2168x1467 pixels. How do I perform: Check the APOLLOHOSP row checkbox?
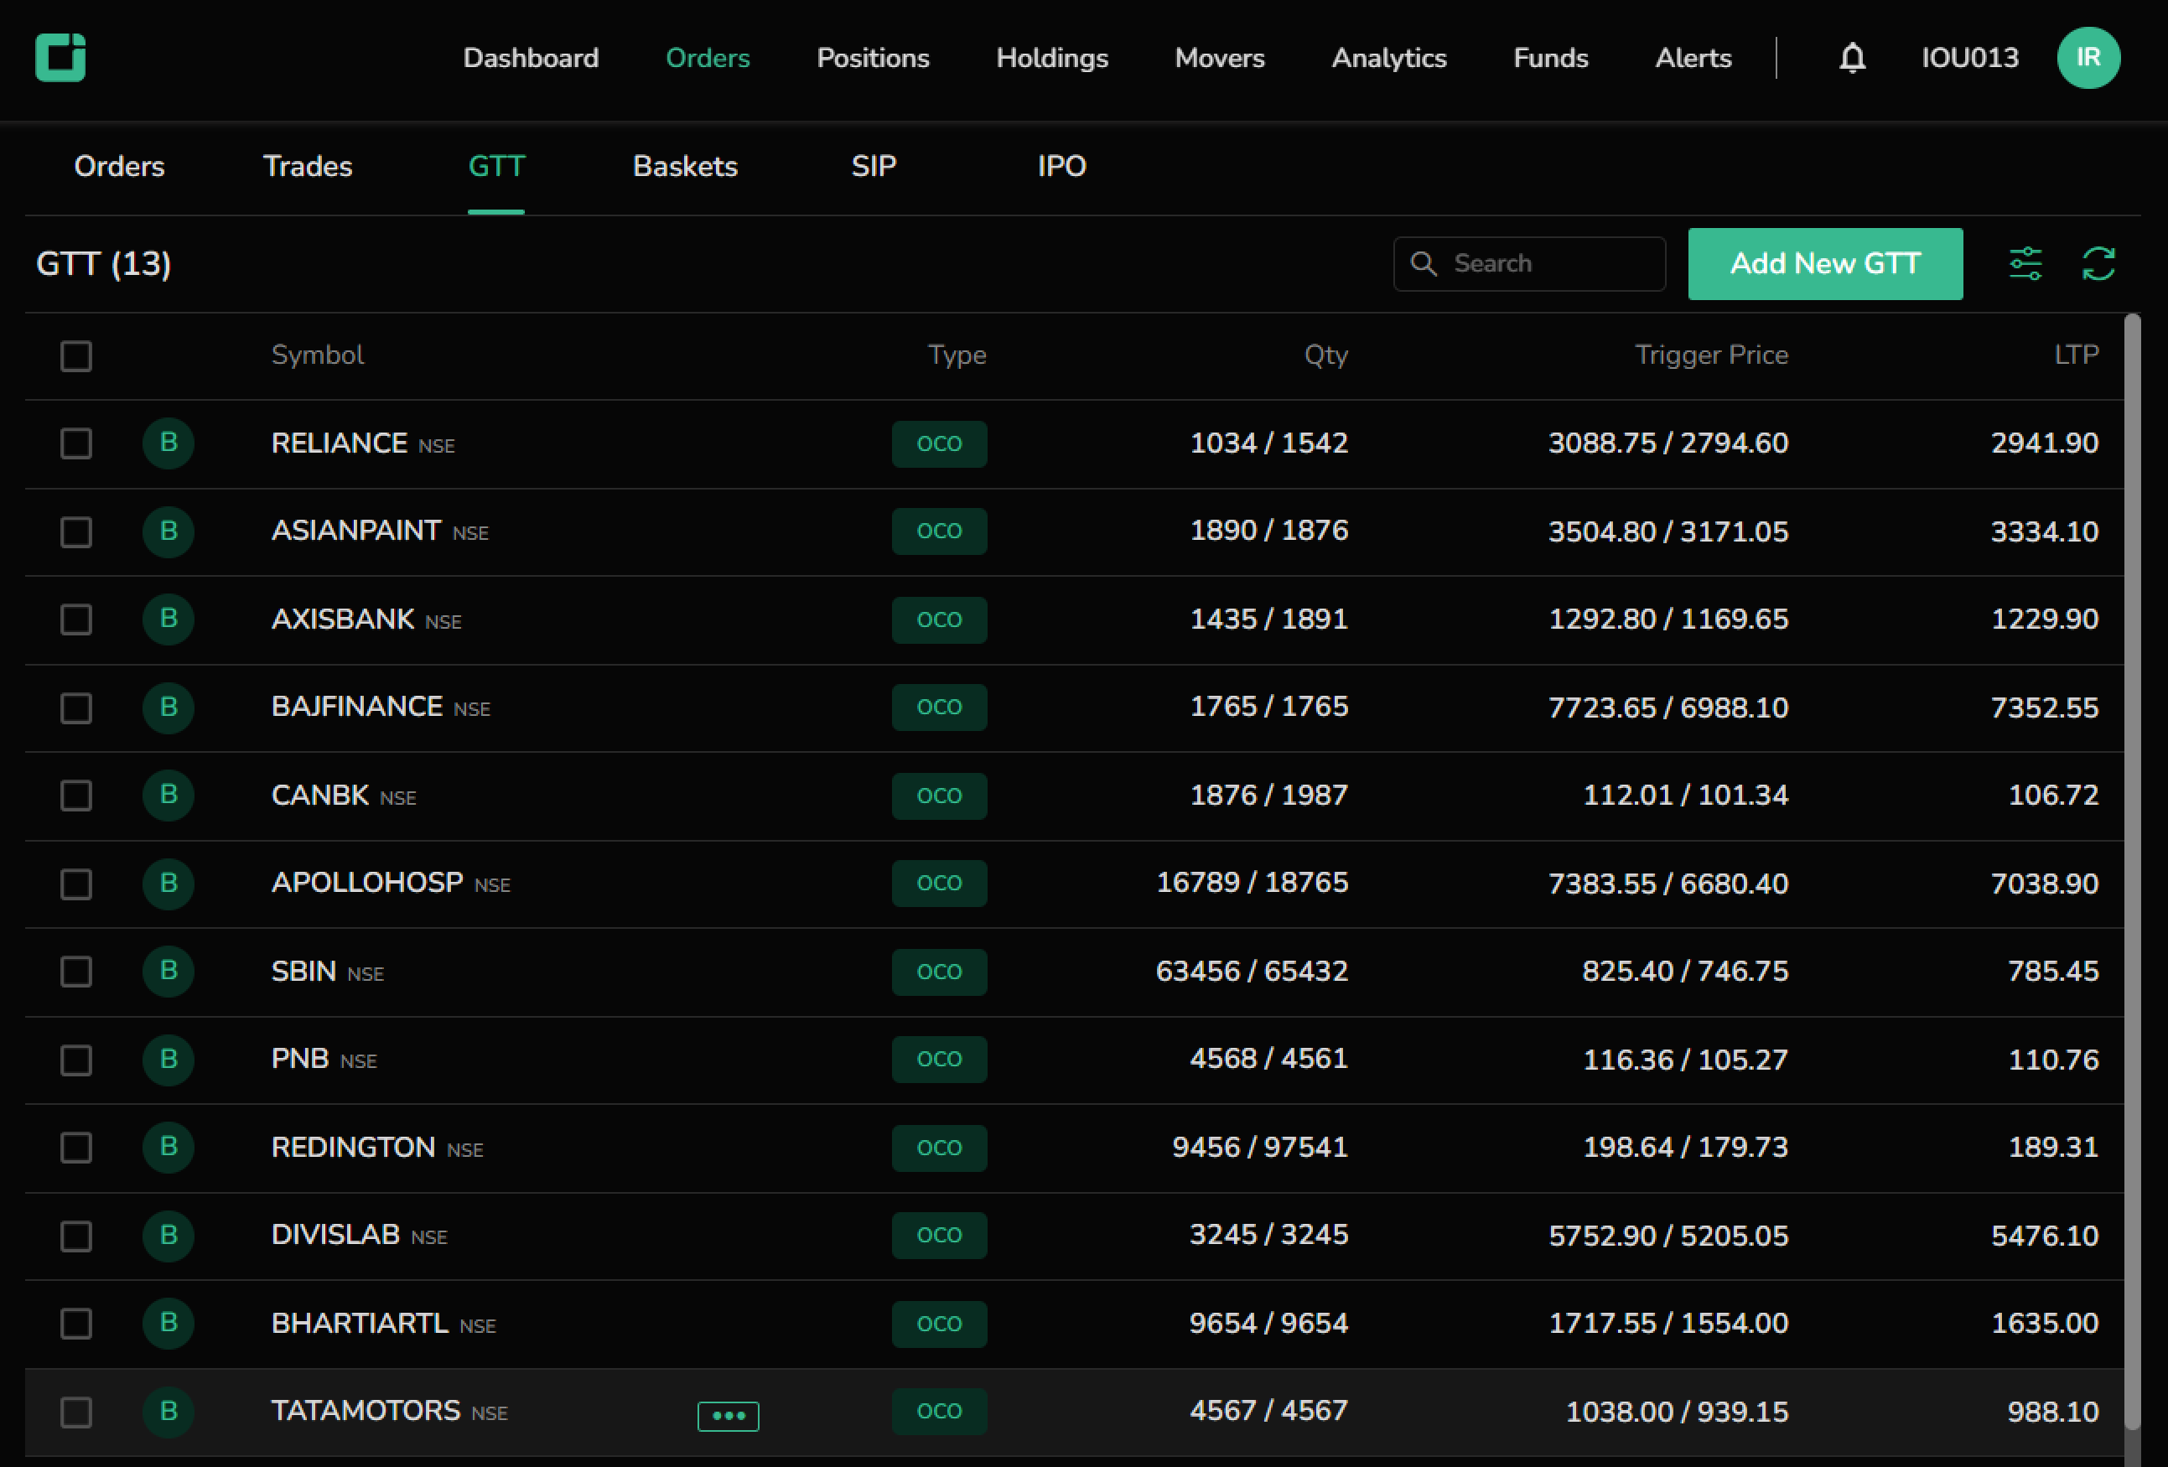tap(75, 884)
